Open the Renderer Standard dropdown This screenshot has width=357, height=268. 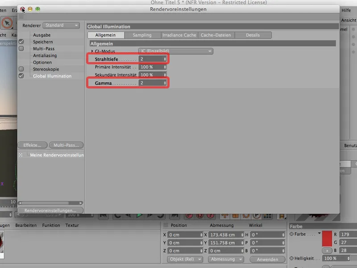(x=61, y=25)
